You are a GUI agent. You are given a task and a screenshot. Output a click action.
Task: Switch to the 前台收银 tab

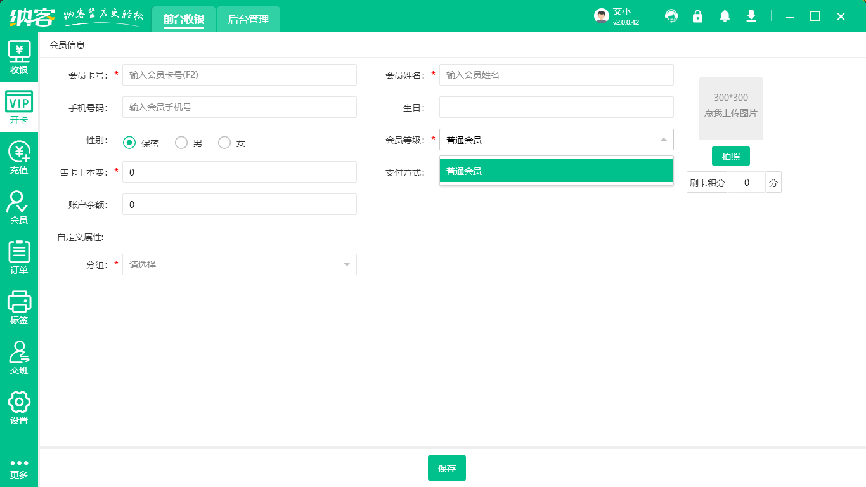coord(184,20)
